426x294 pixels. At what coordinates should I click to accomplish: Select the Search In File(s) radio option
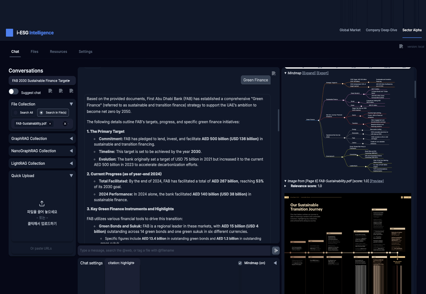coord(53,113)
